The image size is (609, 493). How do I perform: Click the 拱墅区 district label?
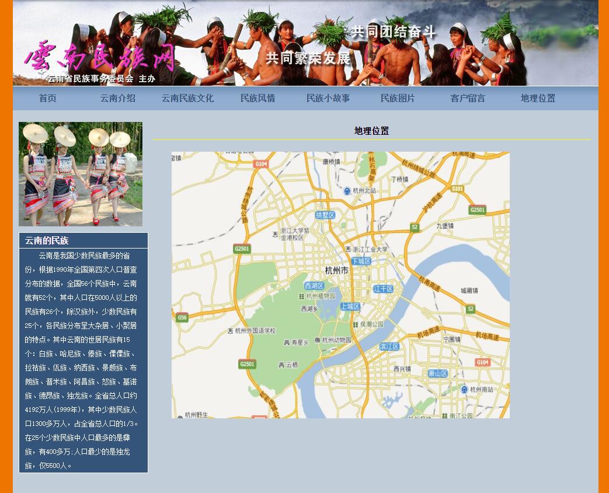tap(325, 215)
